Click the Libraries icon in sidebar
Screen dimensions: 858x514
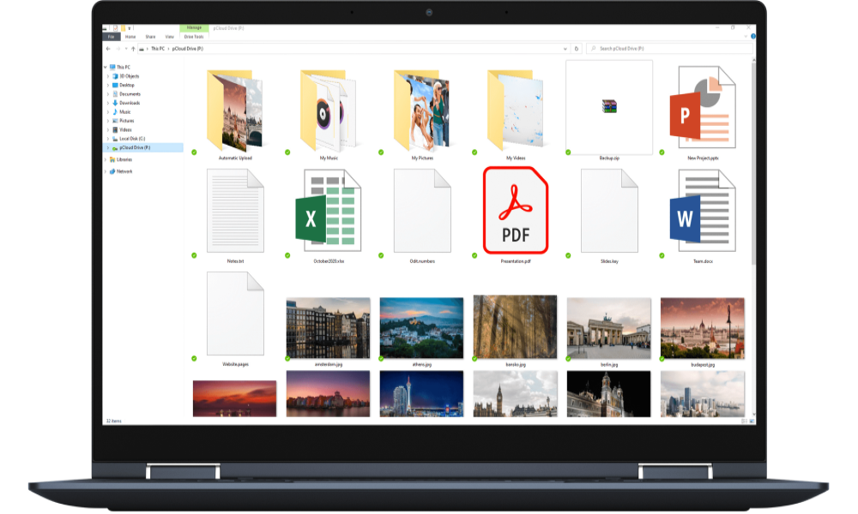click(112, 159)
